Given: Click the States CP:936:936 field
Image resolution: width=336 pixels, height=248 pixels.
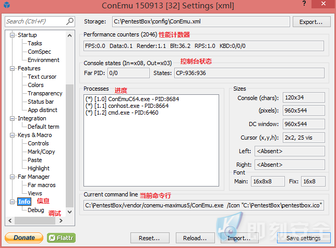Looking at the screenshot, I should coord(249,73).
